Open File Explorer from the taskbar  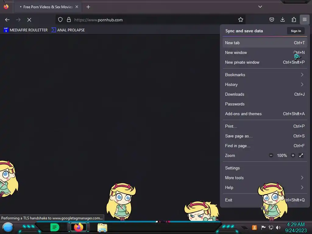(x=102, y=228)
